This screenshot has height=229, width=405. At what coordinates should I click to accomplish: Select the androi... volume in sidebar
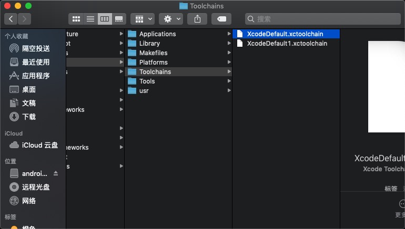29,173
